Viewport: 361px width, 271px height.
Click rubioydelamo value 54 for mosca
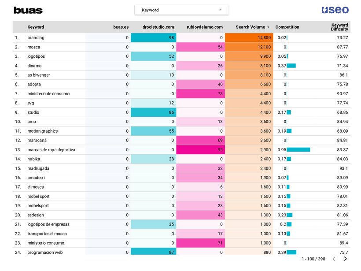201,47
